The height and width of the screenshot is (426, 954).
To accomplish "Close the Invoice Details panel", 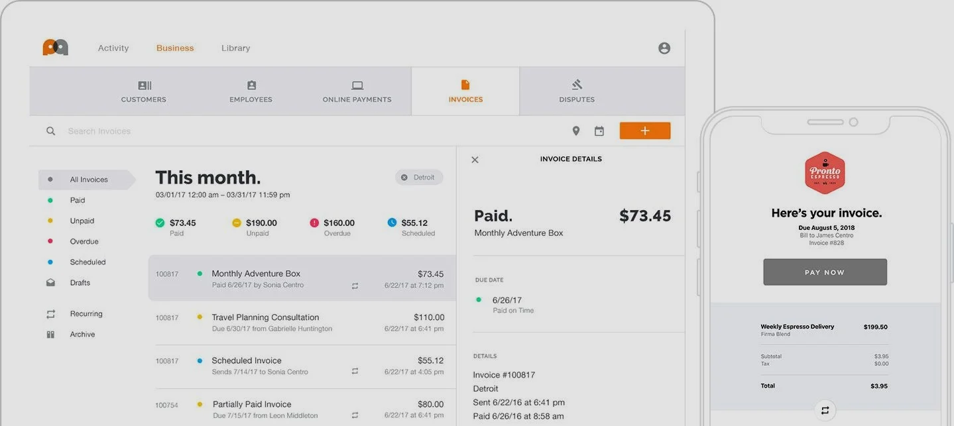I will click(x=475, y=160).
